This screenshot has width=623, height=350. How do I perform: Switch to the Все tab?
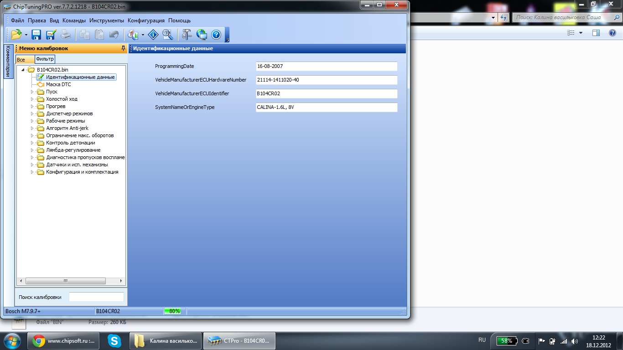click(25, 60)
